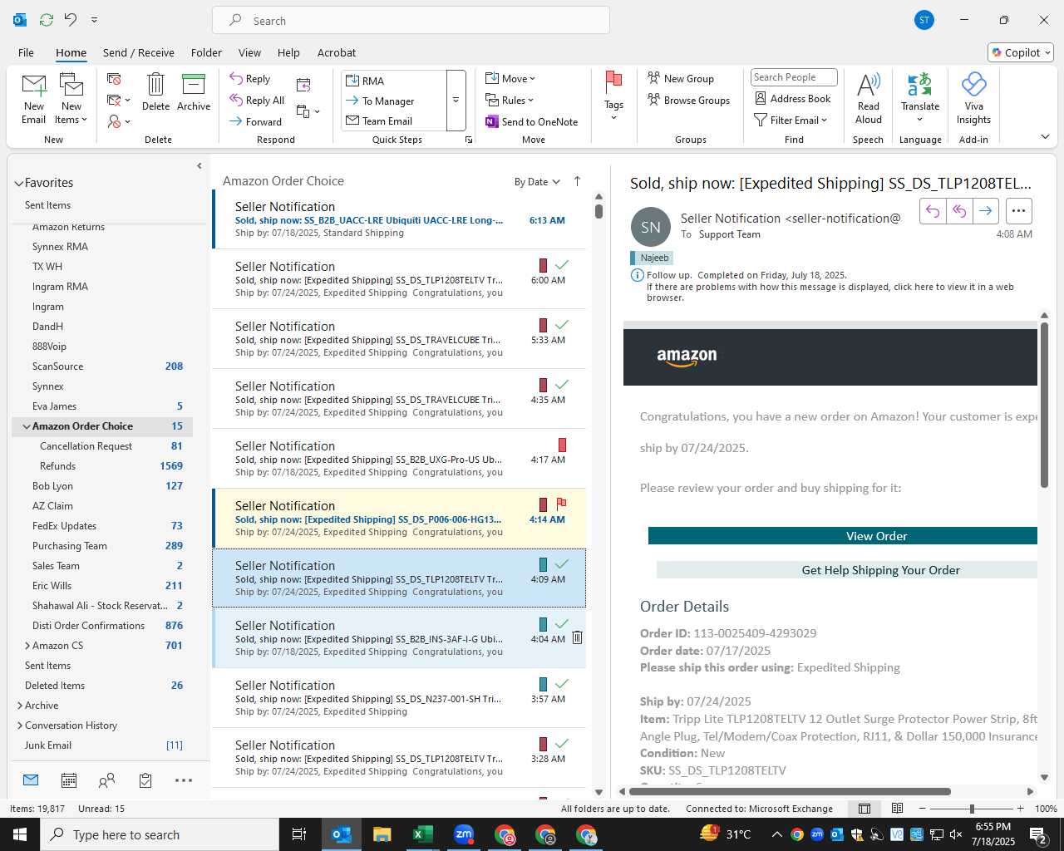
Task: Expand the Archive folder
Action: point(20,706)
